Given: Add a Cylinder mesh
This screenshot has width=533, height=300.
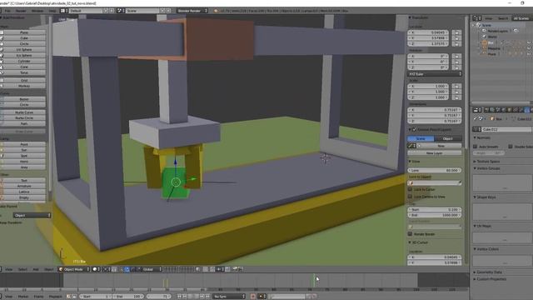Looking at the screenshot, I should click(24, 61).
